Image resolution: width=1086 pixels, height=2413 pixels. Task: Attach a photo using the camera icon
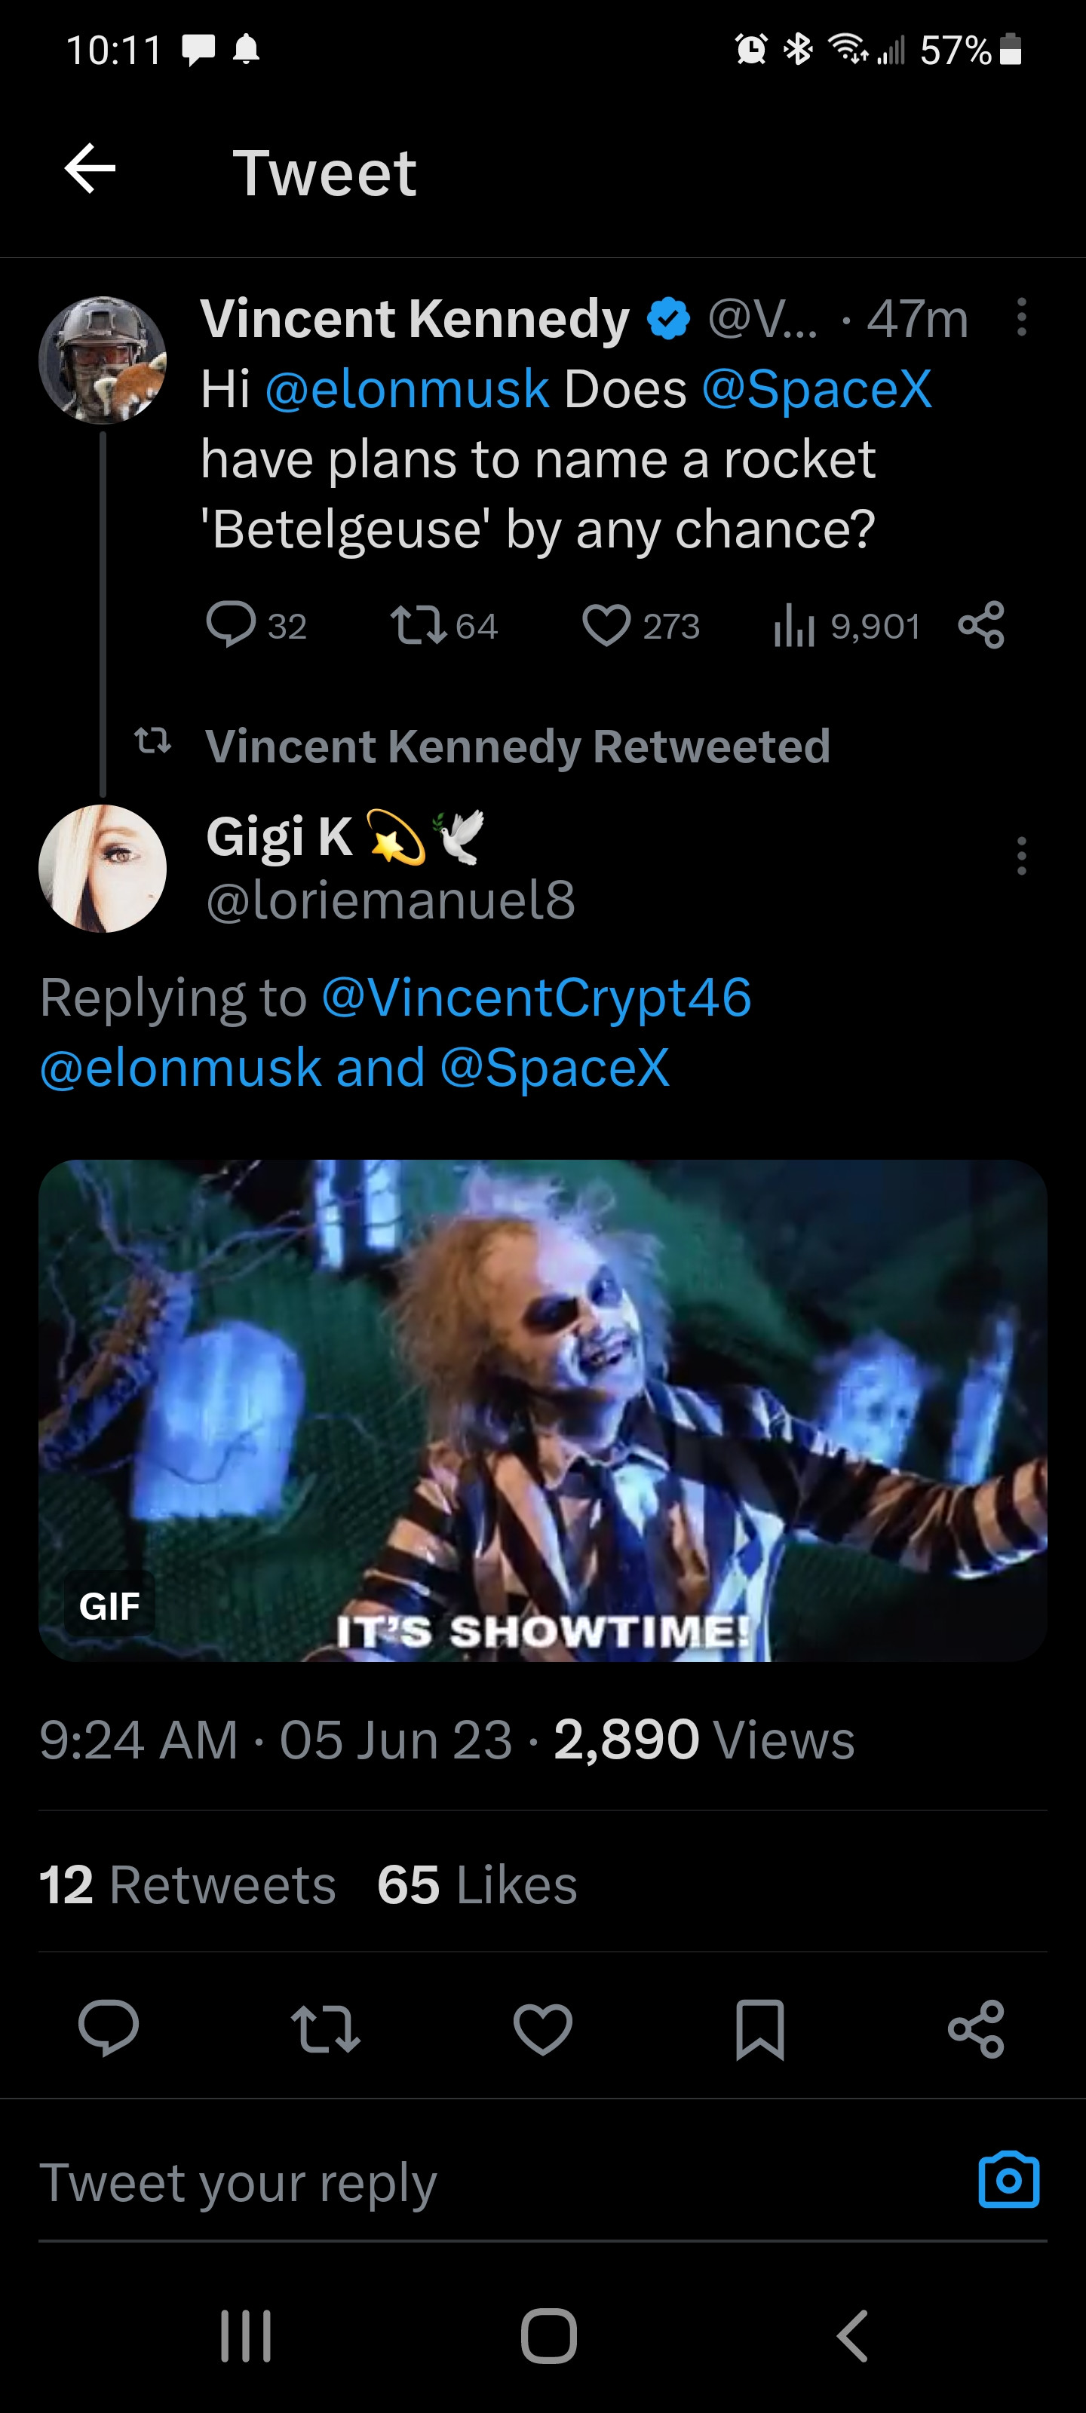pos(1008,2181)
